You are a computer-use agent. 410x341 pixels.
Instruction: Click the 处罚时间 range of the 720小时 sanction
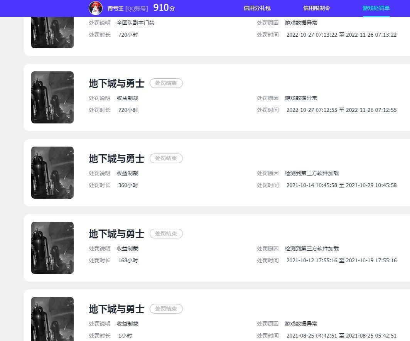(342, 110)
